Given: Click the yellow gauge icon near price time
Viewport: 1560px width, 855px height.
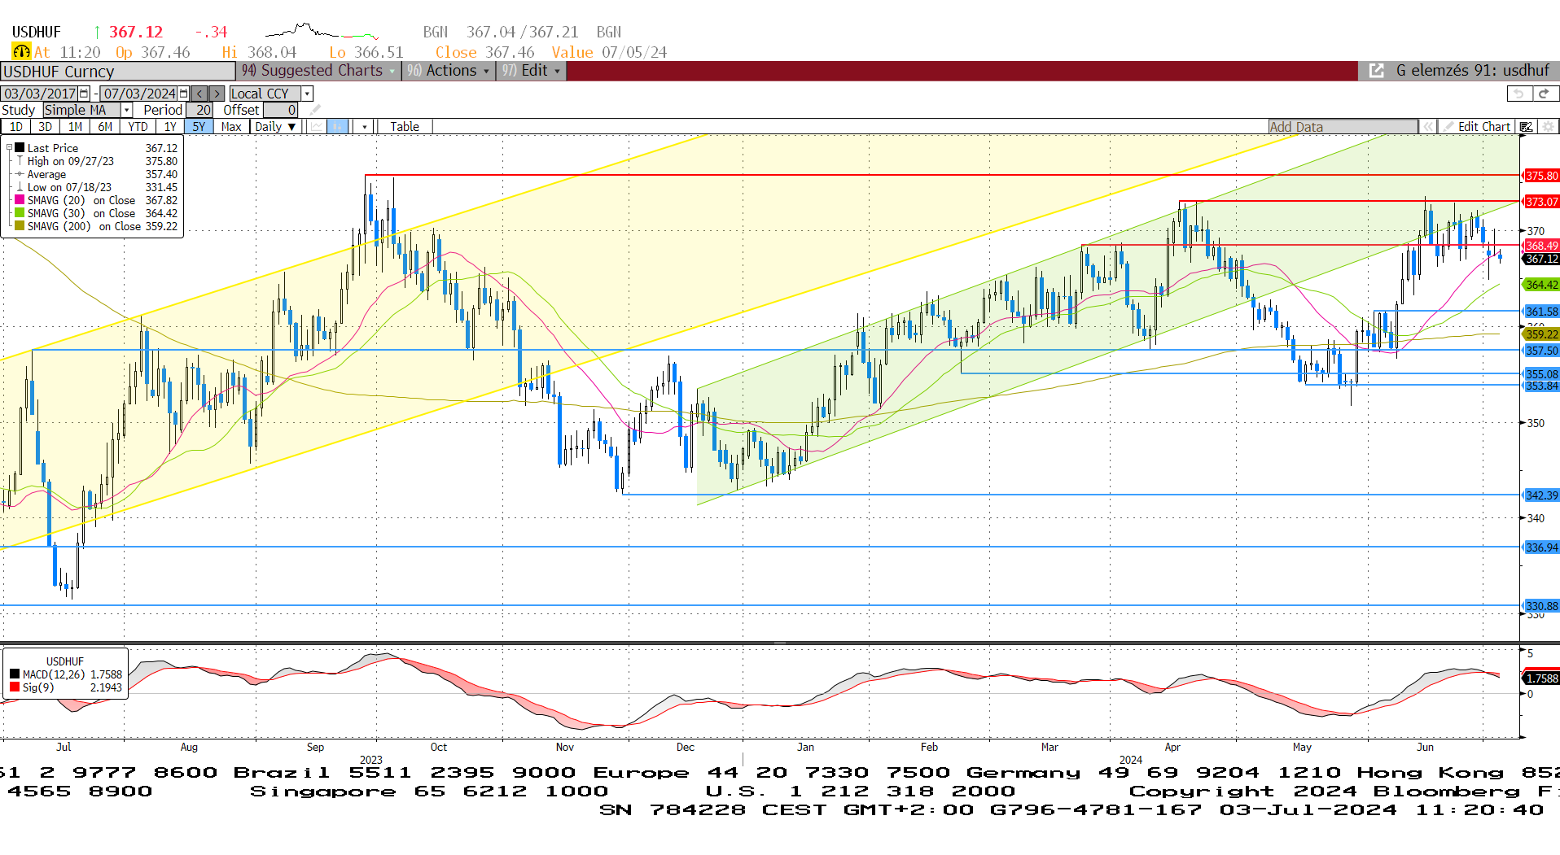Looking at the screenshot, I should coord(21,52).
